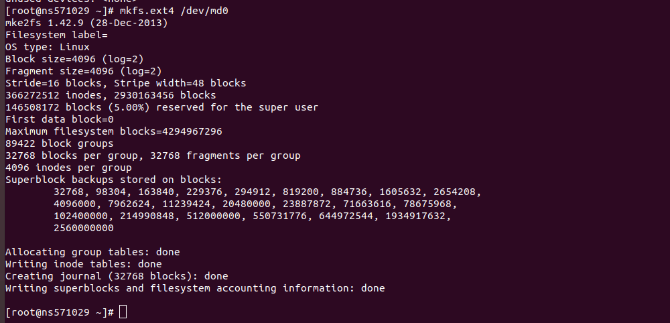Click the Maximum filesystem blocks=4294967296 line

(114, 131)
